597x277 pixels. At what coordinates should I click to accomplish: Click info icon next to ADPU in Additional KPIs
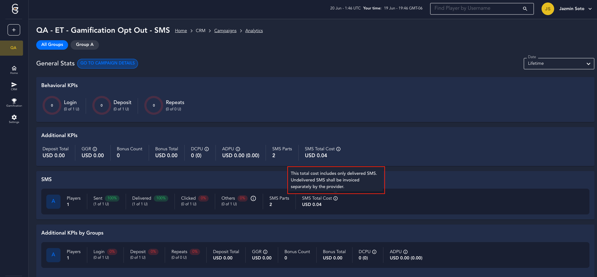238,149
